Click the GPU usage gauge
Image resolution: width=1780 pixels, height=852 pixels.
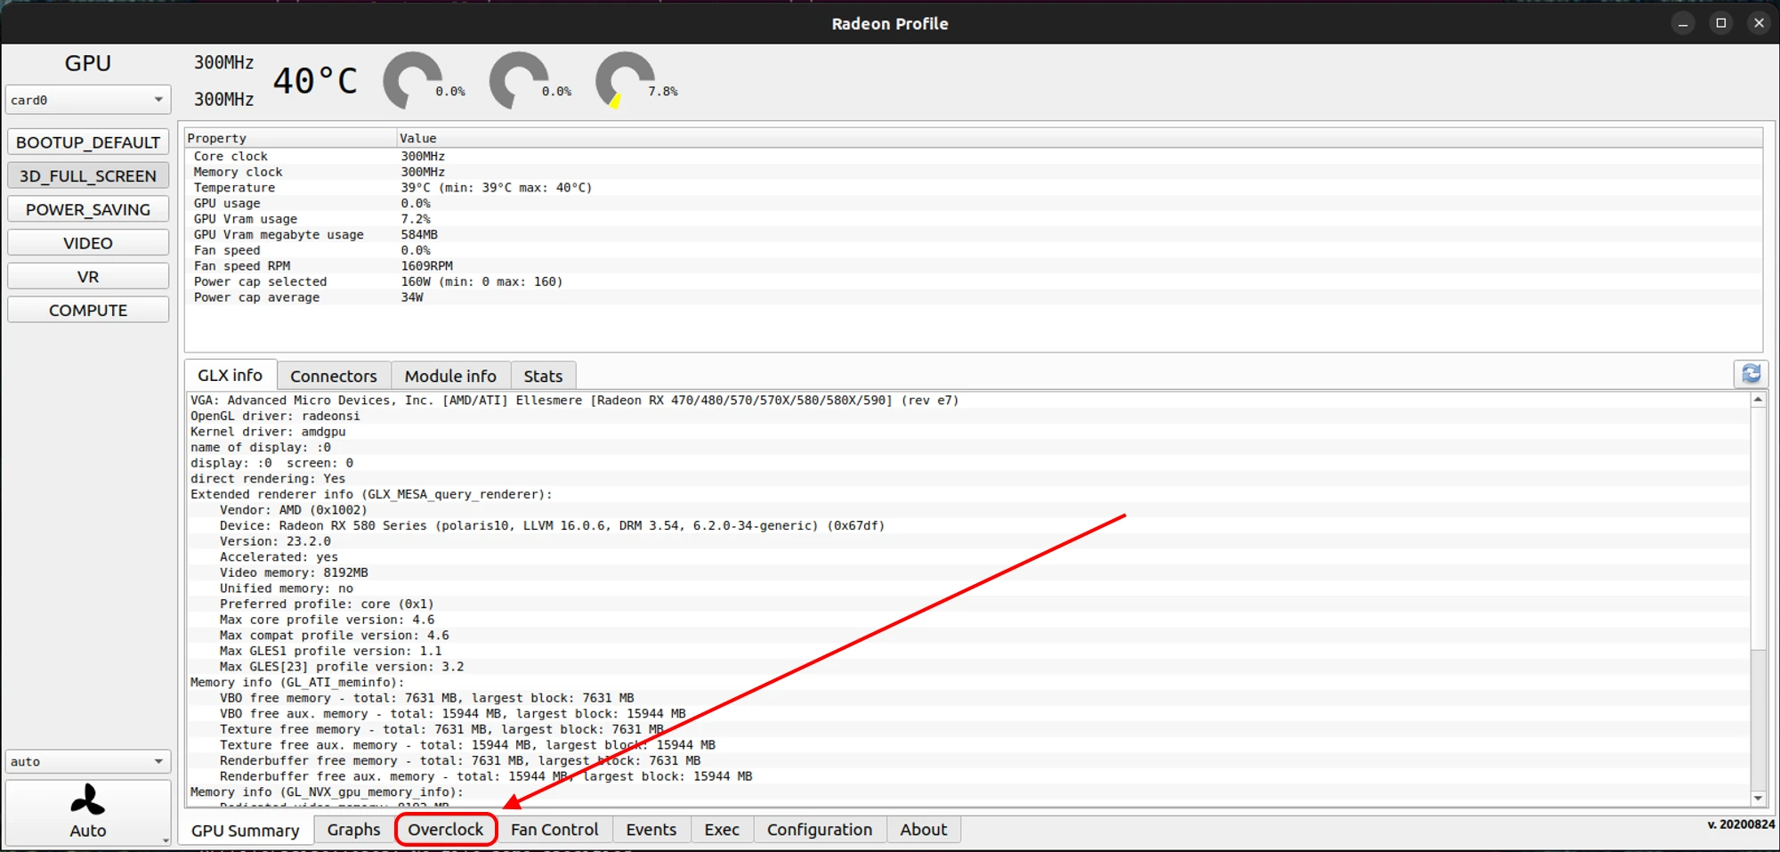pyautogui.click(x=413, y=81)
